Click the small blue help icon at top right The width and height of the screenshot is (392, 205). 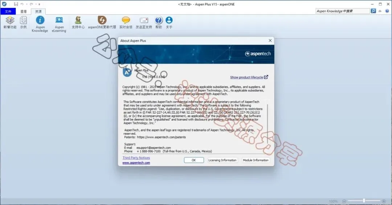(x=387, y=11)
